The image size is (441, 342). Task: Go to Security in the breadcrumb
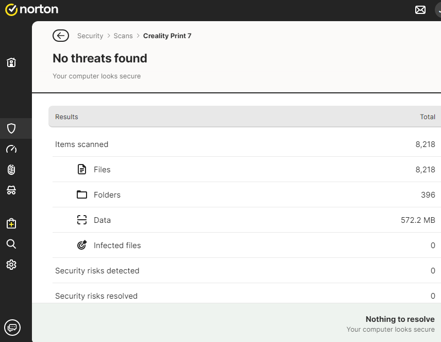90,36
